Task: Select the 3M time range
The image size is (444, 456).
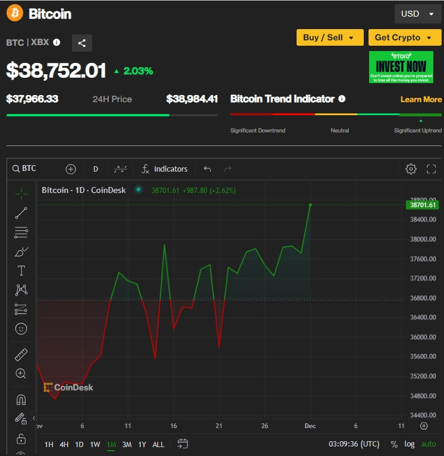Action: [x=127, y=444]
